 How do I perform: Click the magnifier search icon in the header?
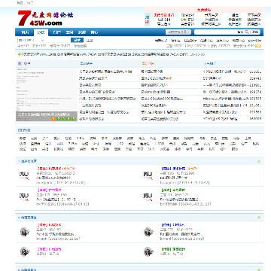[x=247, y=32]
